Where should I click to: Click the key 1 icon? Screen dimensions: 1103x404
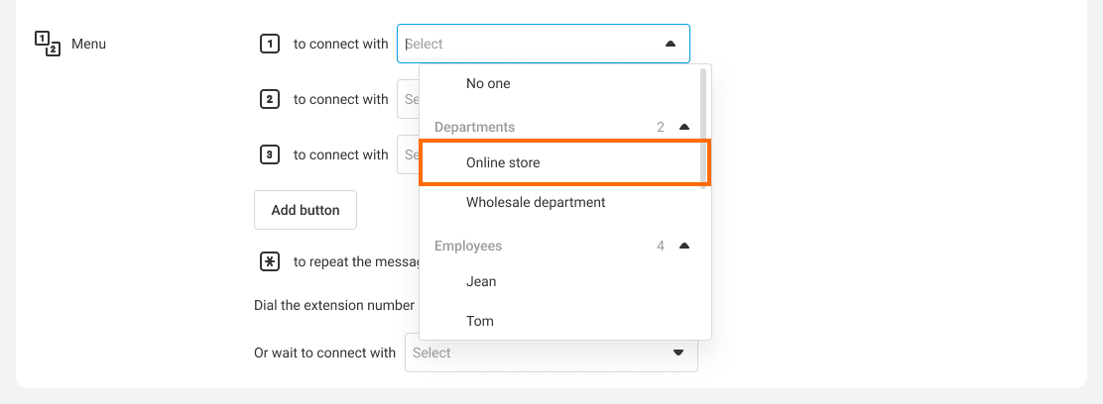point(269,44)
